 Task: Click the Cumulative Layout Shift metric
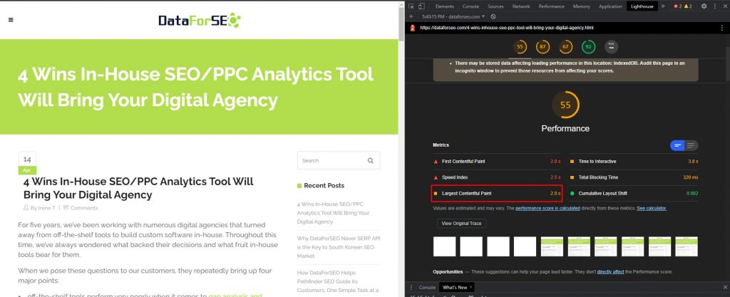(x=634, y=193)
